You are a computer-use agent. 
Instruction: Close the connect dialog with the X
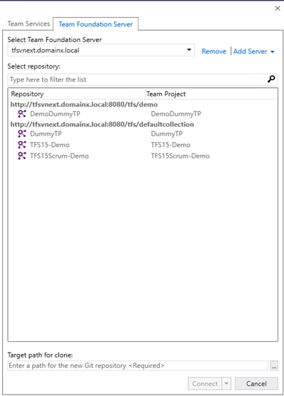pos(278,9)
